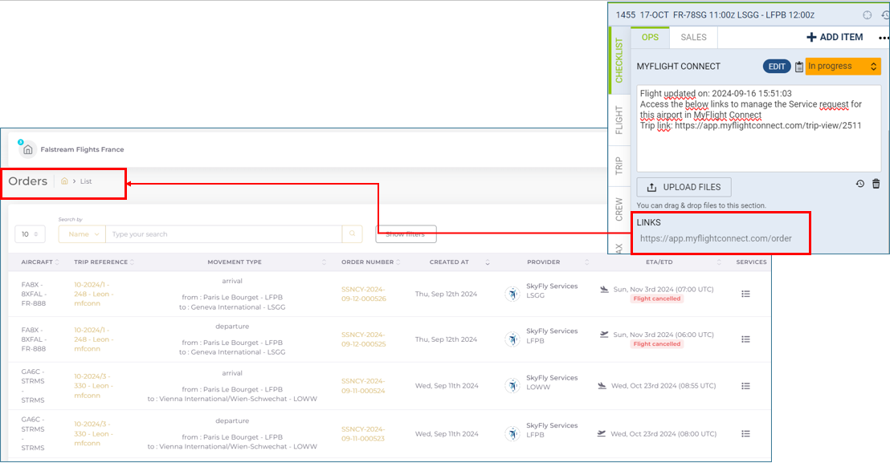Open the In progress status dropdown
The width and height of the screenshot is (890, 463).
click(843, 67)
